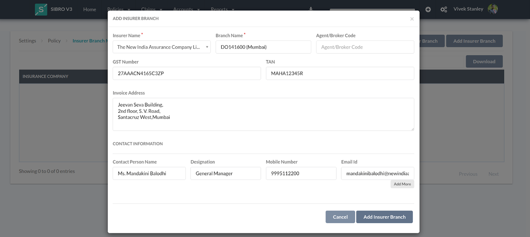Click Policy in the breadcrumb

pyautogui.click(x=54, y=41)
